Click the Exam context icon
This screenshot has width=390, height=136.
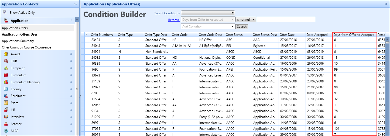(x=6, y=103)
